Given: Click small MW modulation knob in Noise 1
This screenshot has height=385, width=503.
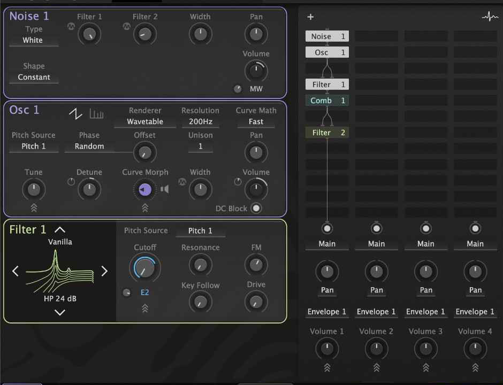Looking at the screenshot, I should point(238,89).
